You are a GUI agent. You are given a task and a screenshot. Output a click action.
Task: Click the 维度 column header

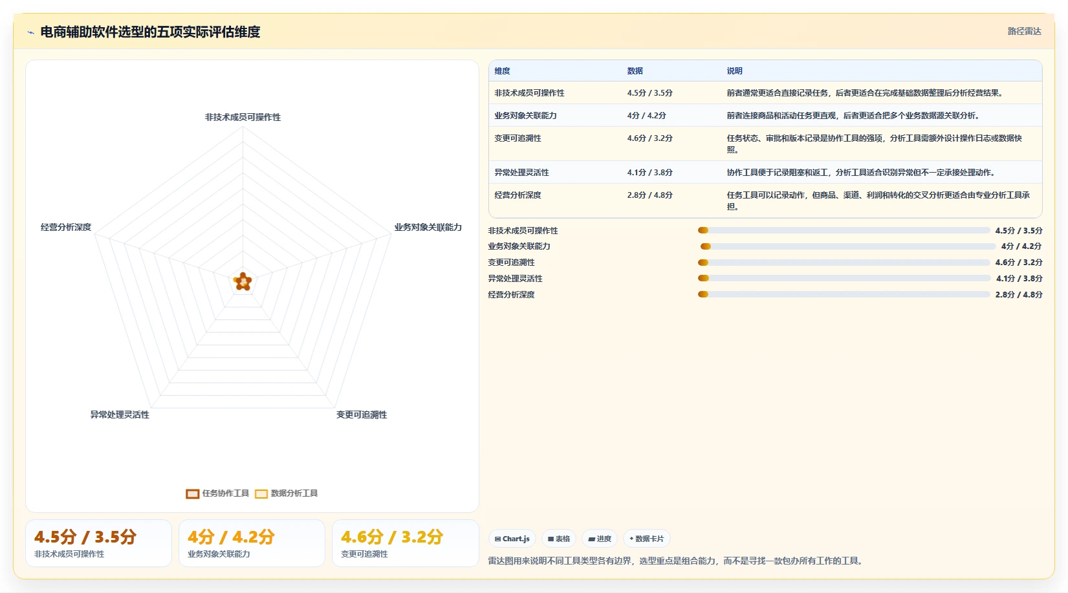503,71
